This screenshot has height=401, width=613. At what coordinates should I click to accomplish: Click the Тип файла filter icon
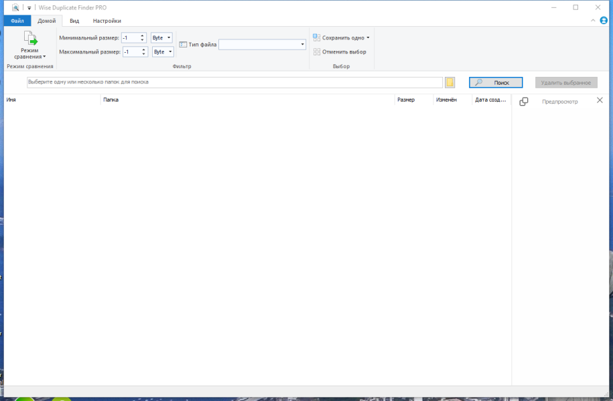[x=183, y=45]
